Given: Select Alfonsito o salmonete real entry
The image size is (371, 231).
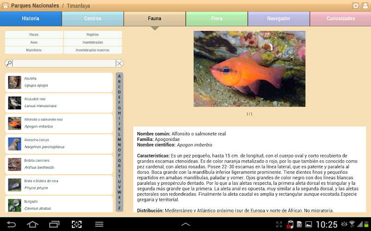Looking at the screenshot, I should 59,123.
